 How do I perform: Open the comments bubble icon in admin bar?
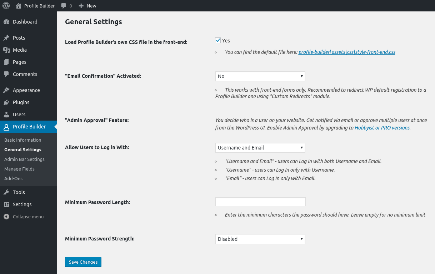(64, 6)
